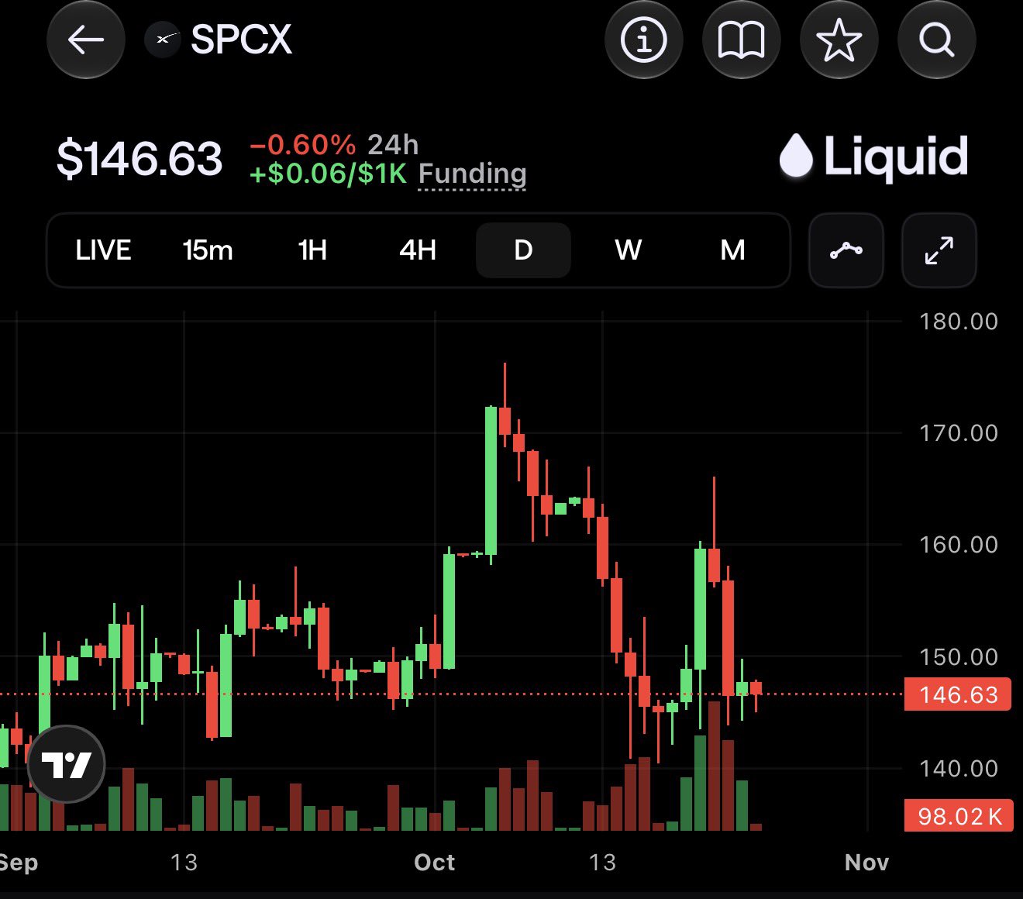
Task: Choose the D daily timeframe
Action: 523,250
